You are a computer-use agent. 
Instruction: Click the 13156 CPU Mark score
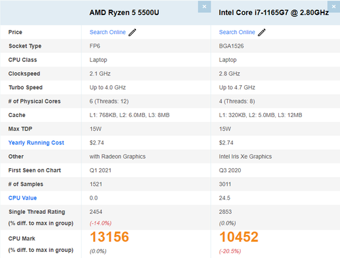click(x=109, y=237)
